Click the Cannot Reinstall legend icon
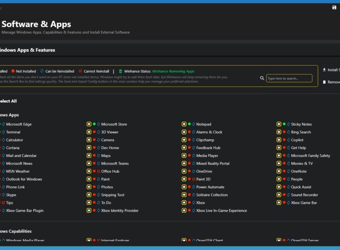This screenshot has width=340, height=250. click(x=80, y=71)
